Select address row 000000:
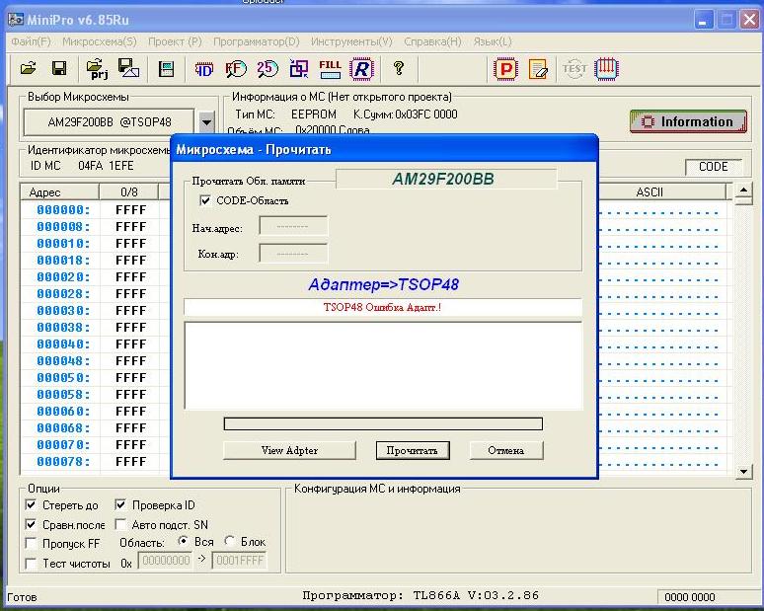Screen dimensions: 764x611 (x=63, y=210)
